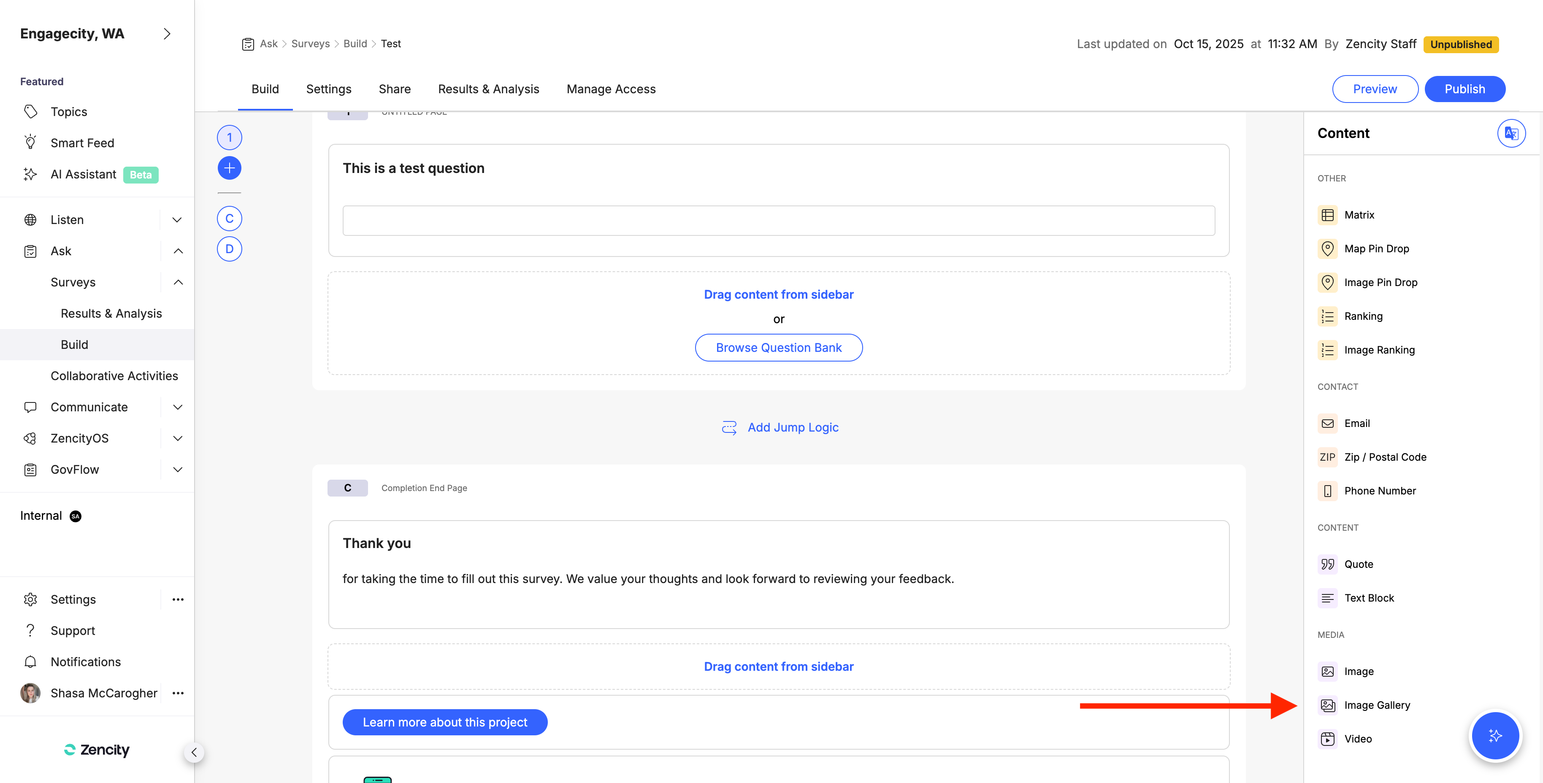Screen dimensions: 1543x783
Task: Select the Matrix question type icon
Action: (x=1327, y=215)
